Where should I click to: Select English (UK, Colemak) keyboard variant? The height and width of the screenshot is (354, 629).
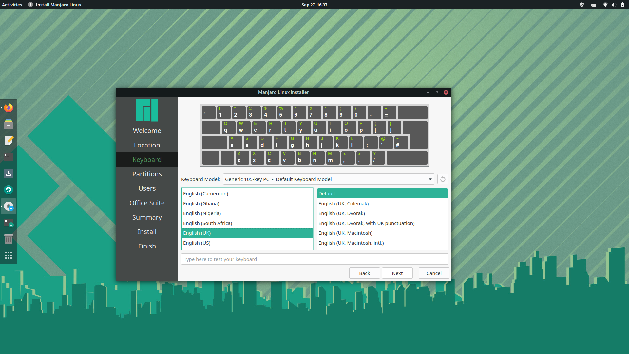point(343,203)
